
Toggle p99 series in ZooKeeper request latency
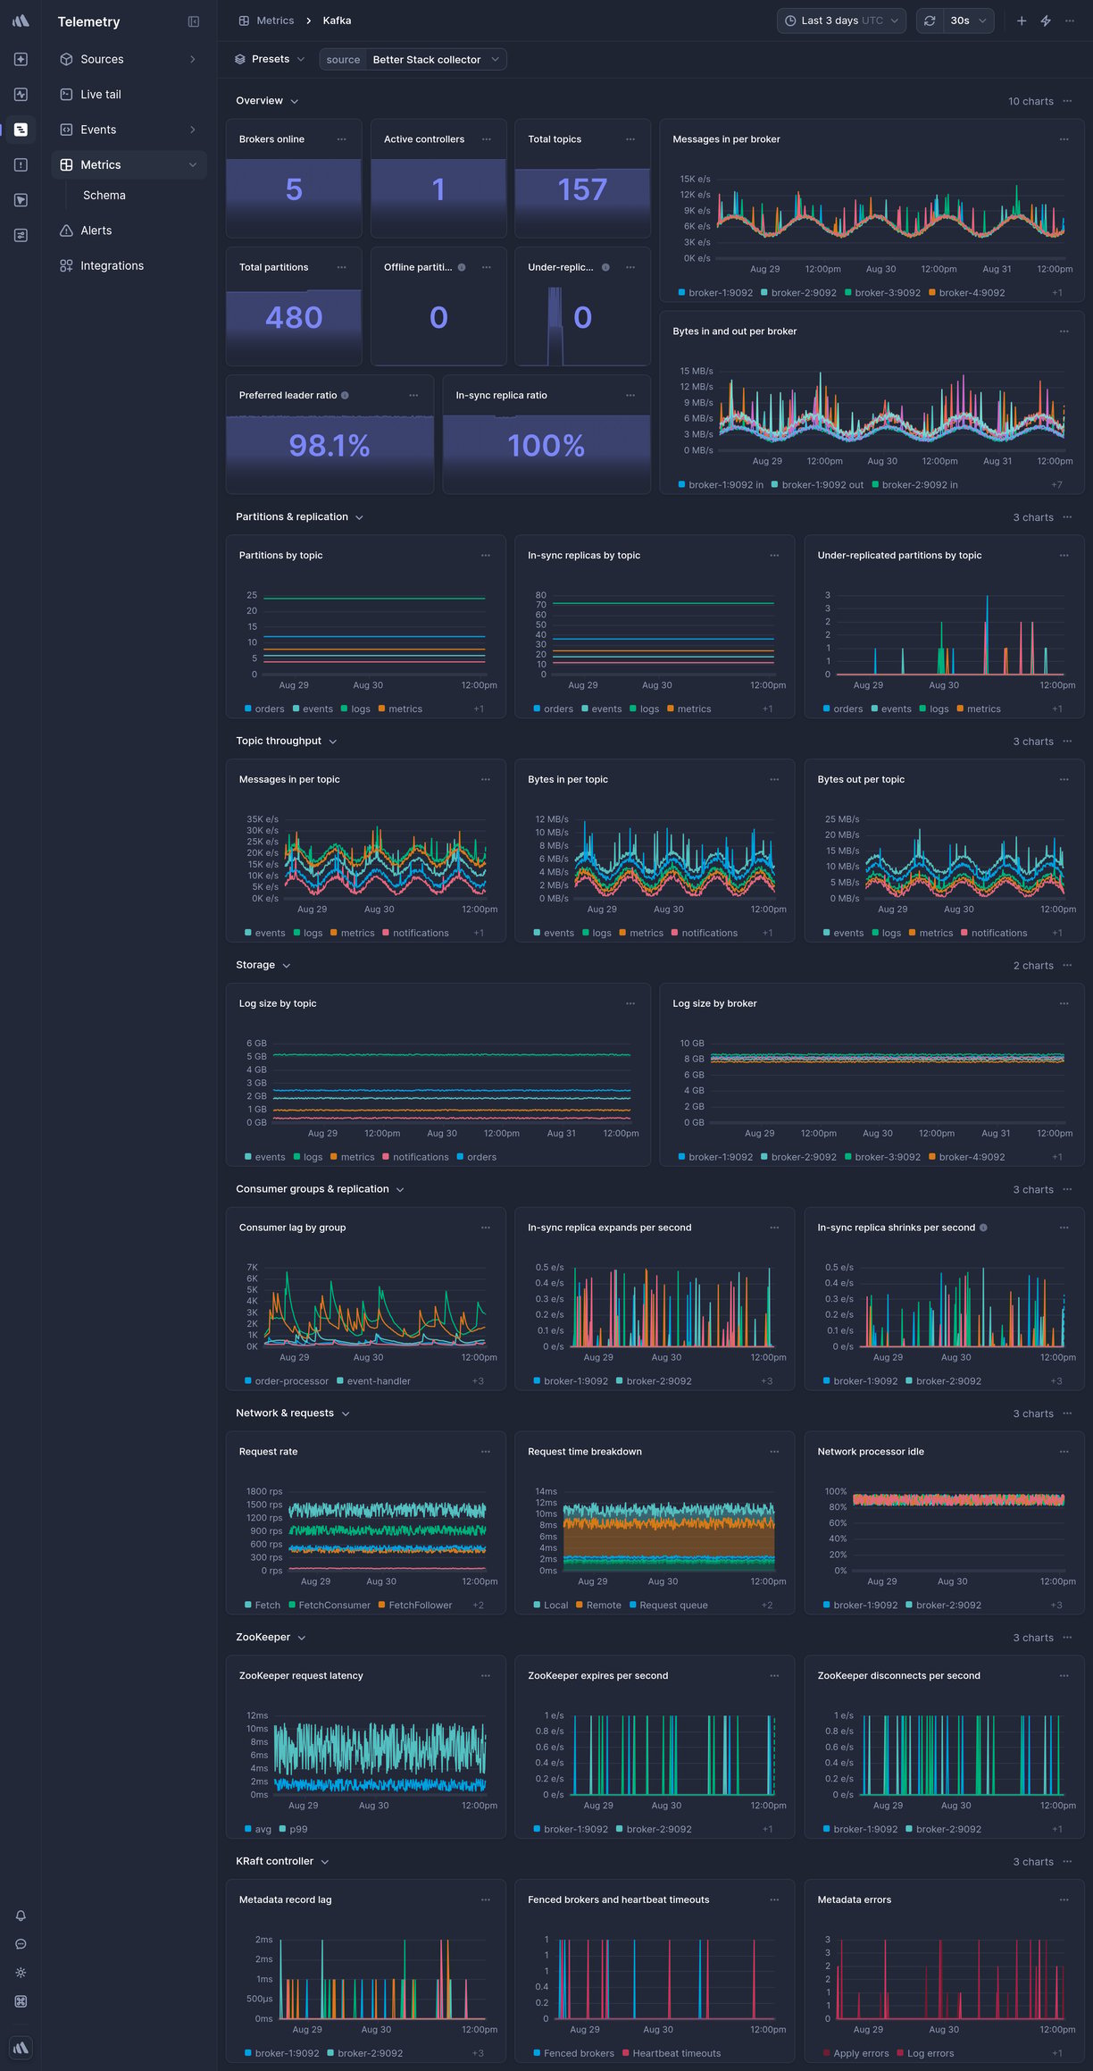pyautogui.click(x=293, y=1830)
